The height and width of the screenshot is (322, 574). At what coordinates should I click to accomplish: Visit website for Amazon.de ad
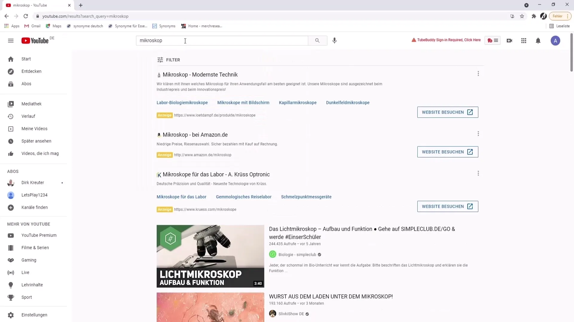pyautogui.click(x=448, y=152)
